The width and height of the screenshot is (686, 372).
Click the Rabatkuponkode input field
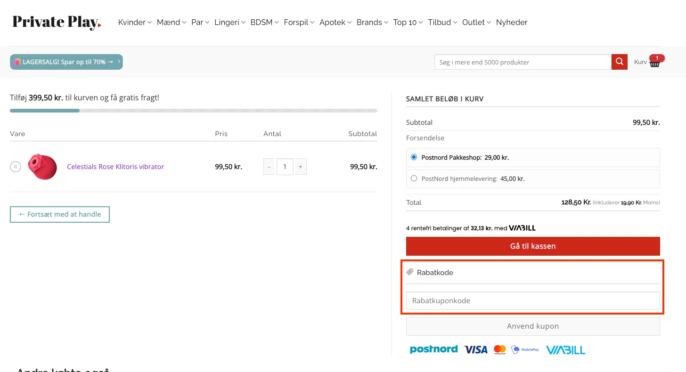pos(533,300)
